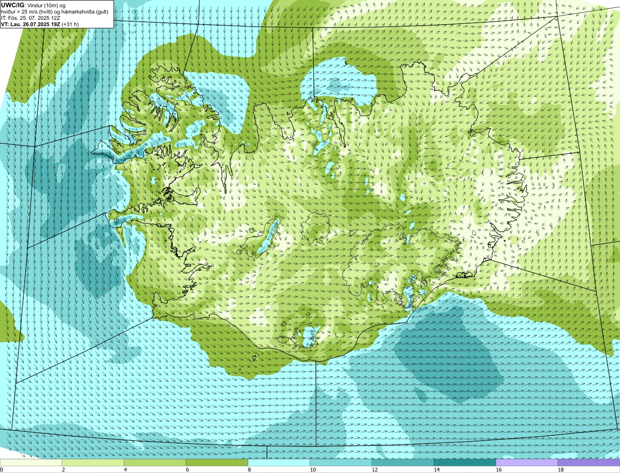Click the 14–16 m/s dark teal legend swatch

coord(465,463)
